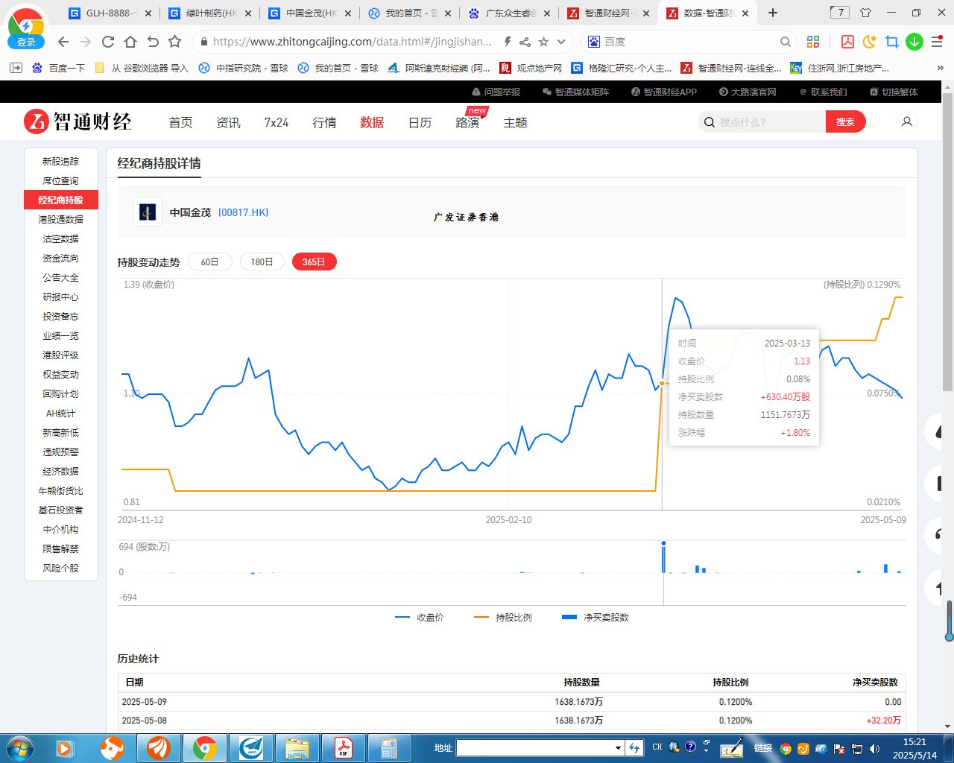Select 沽空数据 in the sidebar
The width and height of the screenshot is (954, 763).
pos(61,238)
